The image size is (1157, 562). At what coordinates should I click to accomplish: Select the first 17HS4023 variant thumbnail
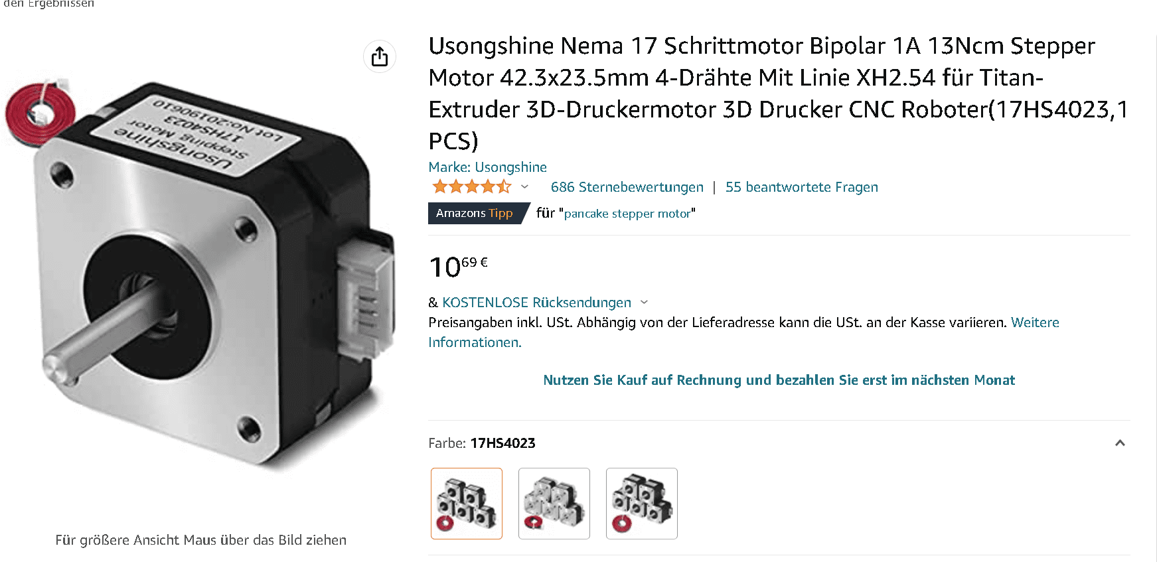(467, 504)
